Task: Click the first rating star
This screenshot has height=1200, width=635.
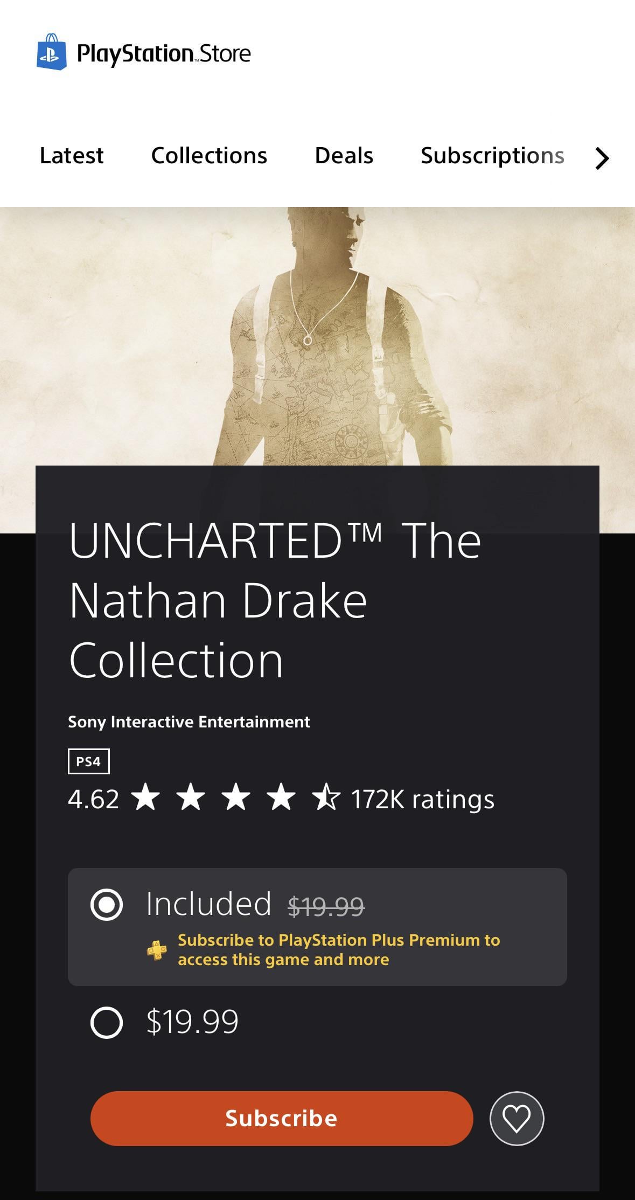Action: click(x=145, y=798)
